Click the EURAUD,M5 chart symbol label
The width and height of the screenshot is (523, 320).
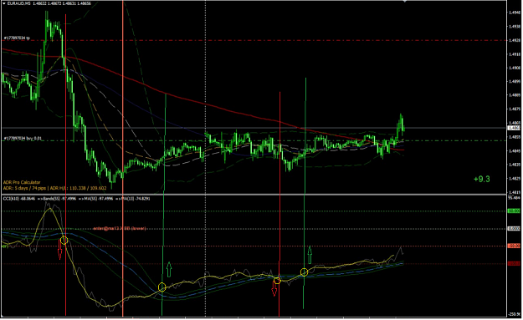coord(19,3)
